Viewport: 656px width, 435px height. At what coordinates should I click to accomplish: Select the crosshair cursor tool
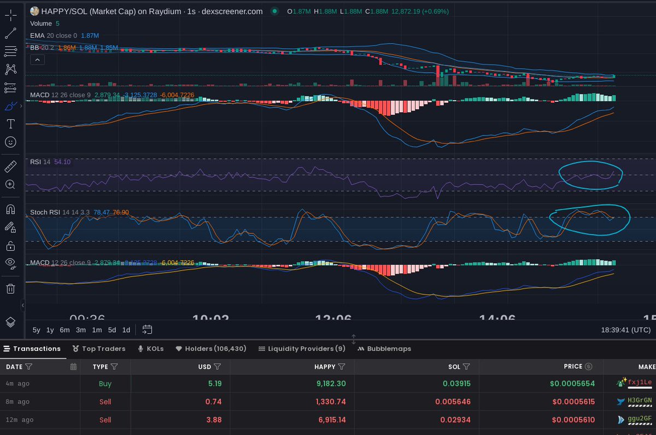coord(10,15)
